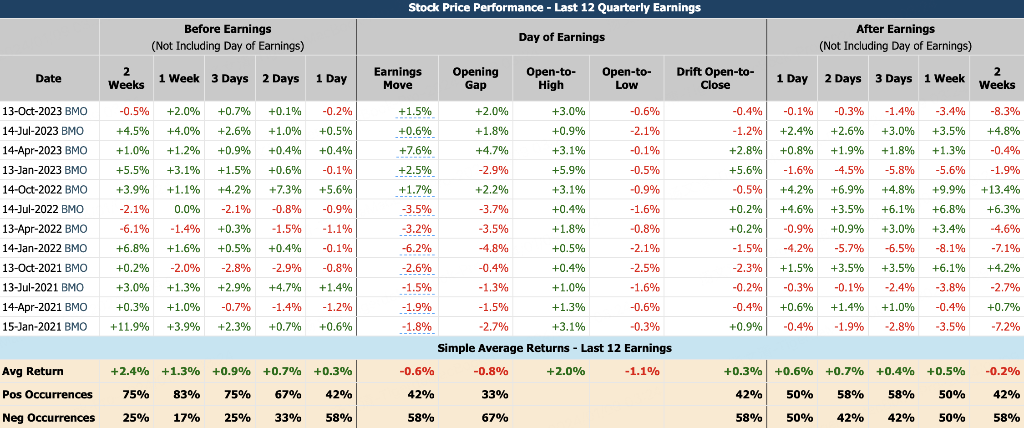This screenshot has width=1024, height=428.
Task: Click the -6.2% Earnings Move link
Action: pyautogui.click(x=416, y=249)
